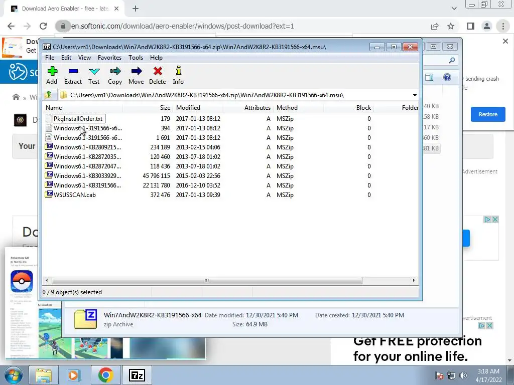Click the volume speaker tray icon
Viewport: 514px width, 385px height.
(463, 375)
